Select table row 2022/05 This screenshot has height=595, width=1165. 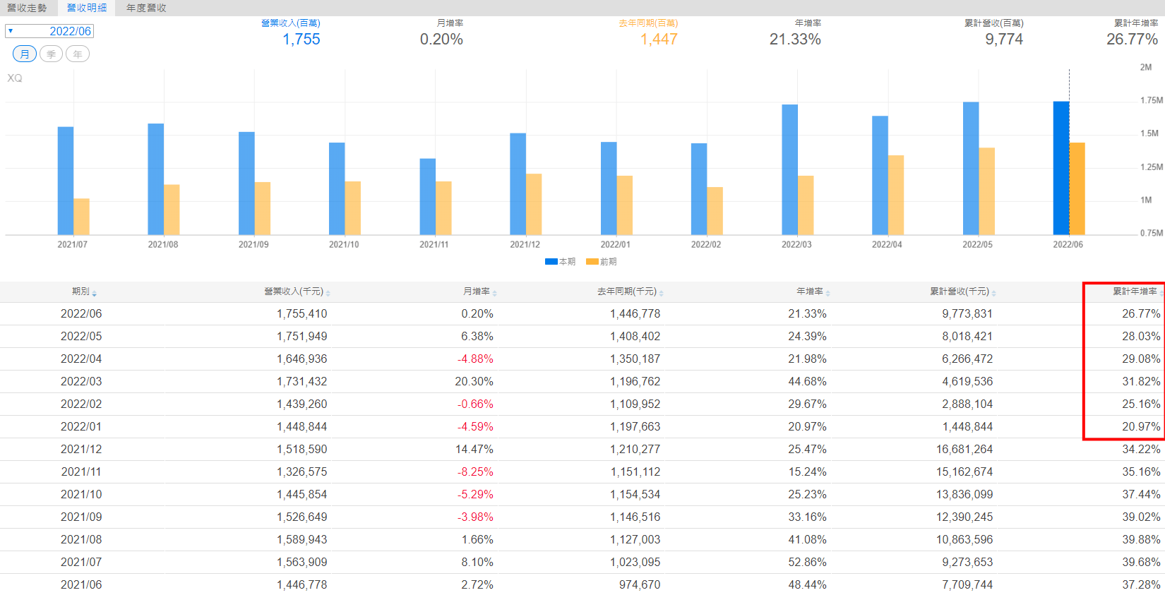coord(582,336)
